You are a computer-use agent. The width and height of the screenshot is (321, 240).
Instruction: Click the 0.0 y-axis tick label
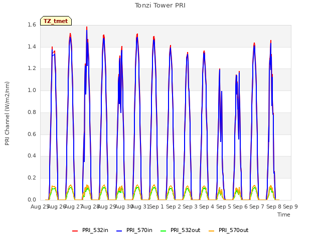[32, 199]
